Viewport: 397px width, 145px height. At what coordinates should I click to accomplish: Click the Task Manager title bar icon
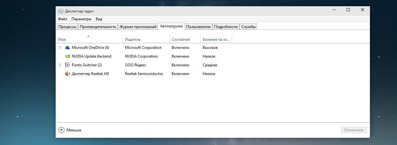coord(61,11)
